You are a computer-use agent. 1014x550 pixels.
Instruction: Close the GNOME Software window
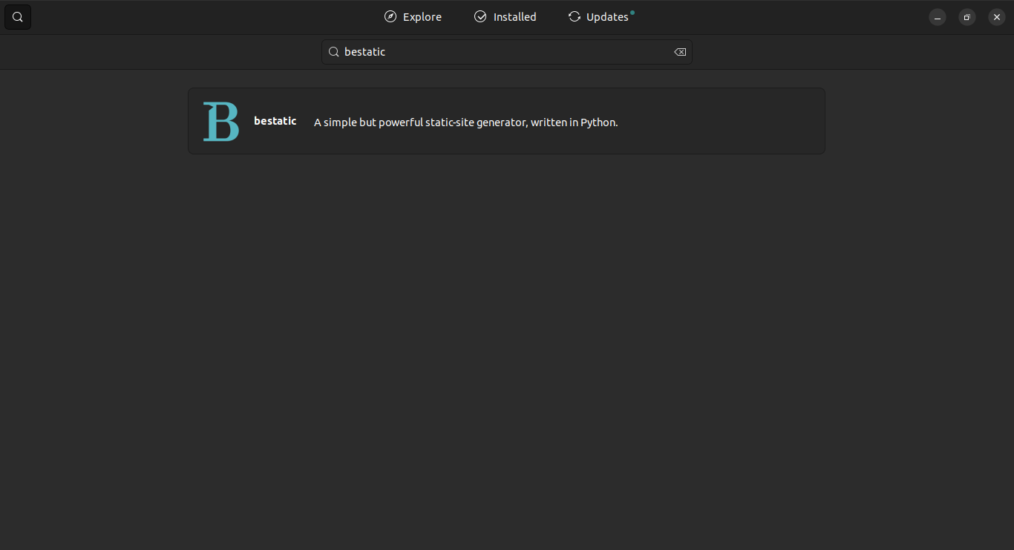(x=996, y=16)
